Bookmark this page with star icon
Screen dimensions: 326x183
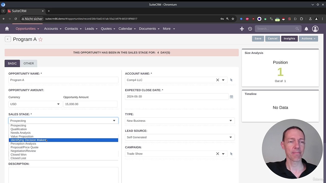tap(233, 19)
